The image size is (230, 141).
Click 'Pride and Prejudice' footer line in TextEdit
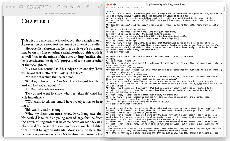point(118,52)
